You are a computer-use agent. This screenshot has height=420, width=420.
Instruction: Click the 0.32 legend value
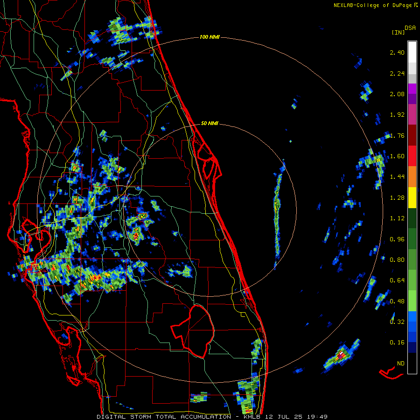[x=397, y=322]
